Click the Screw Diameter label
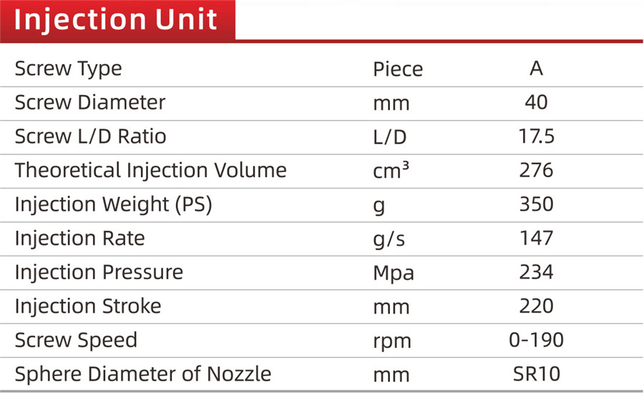The width and height of the screenshot is (644, 402). (90, 102)
